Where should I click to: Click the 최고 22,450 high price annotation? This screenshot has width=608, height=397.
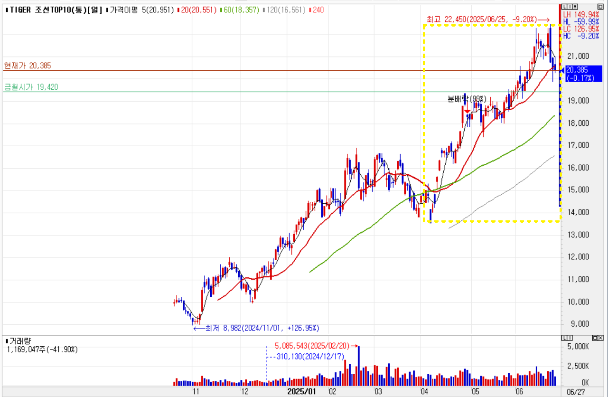[481, 19]
